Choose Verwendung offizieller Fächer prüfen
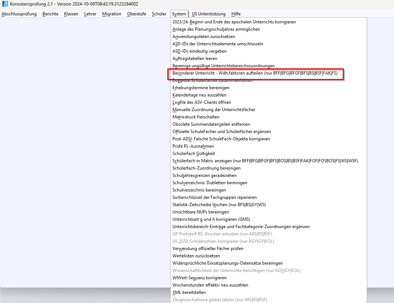 (269, 248)
